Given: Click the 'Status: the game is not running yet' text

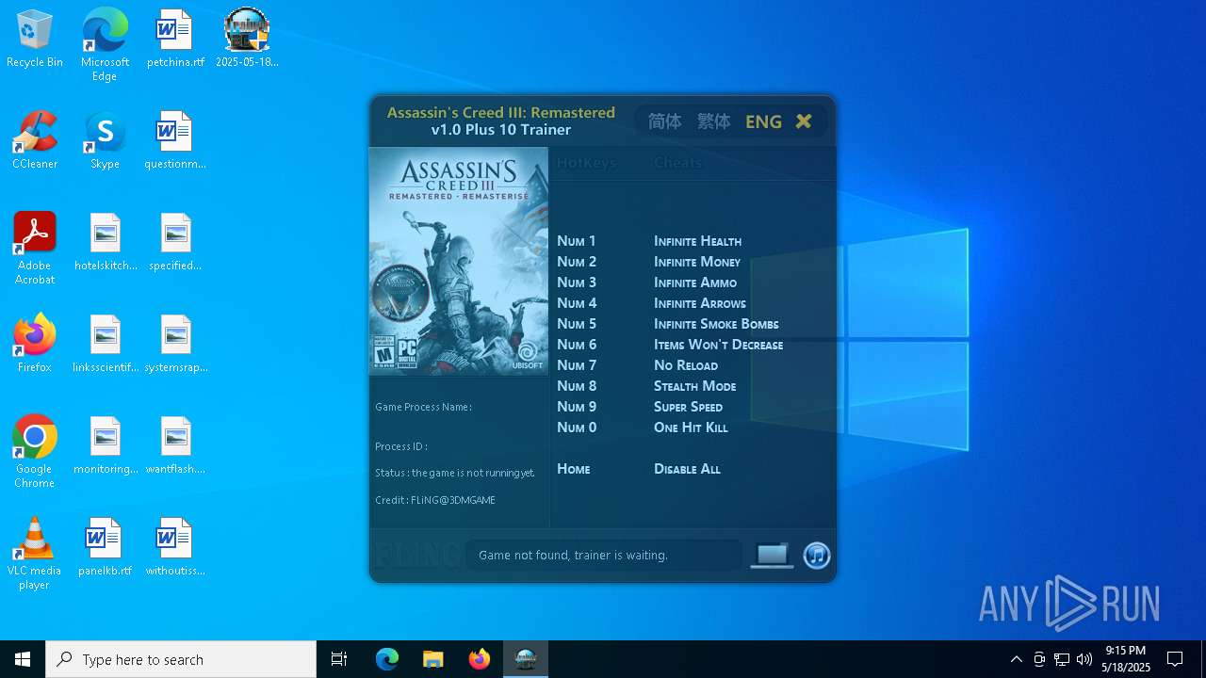Looking at the screenshot, I should tap(454, 473).
